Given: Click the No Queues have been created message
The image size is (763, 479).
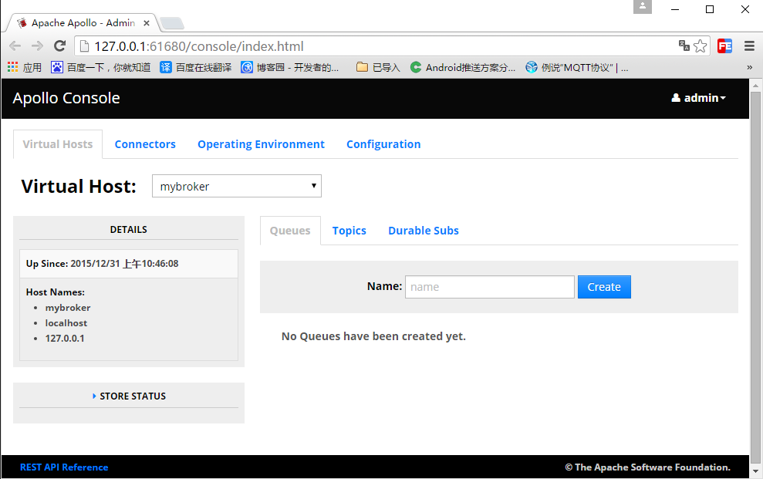Looking at the screenshot, I should coord(373,336).
